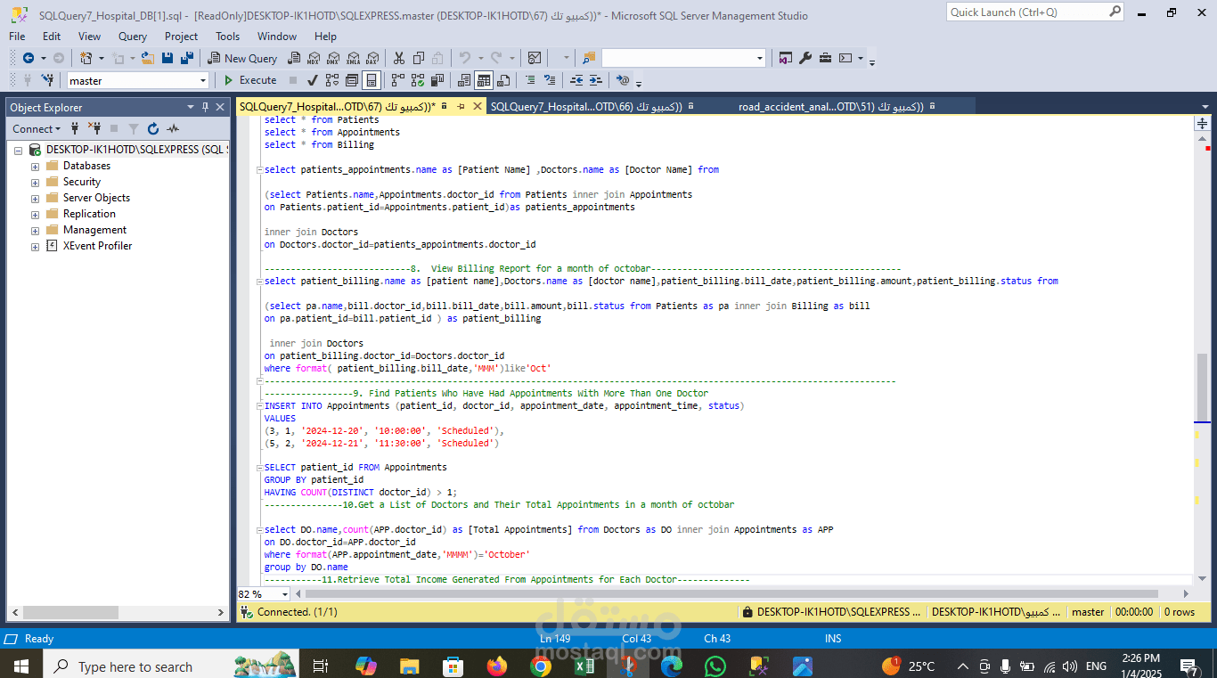
Task: Toggle the Results to Grid button
Action: (484, 80)
